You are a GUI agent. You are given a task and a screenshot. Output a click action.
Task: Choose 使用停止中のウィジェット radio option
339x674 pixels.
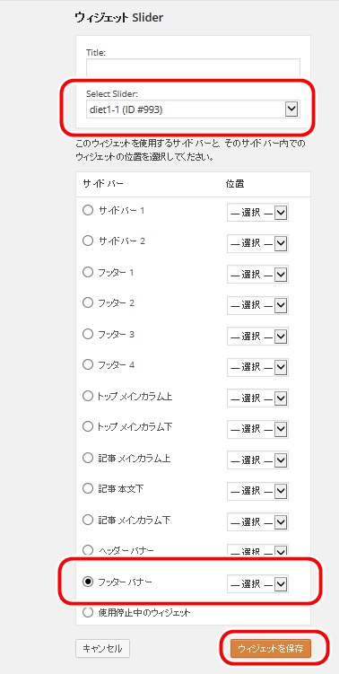coord(88,613)
